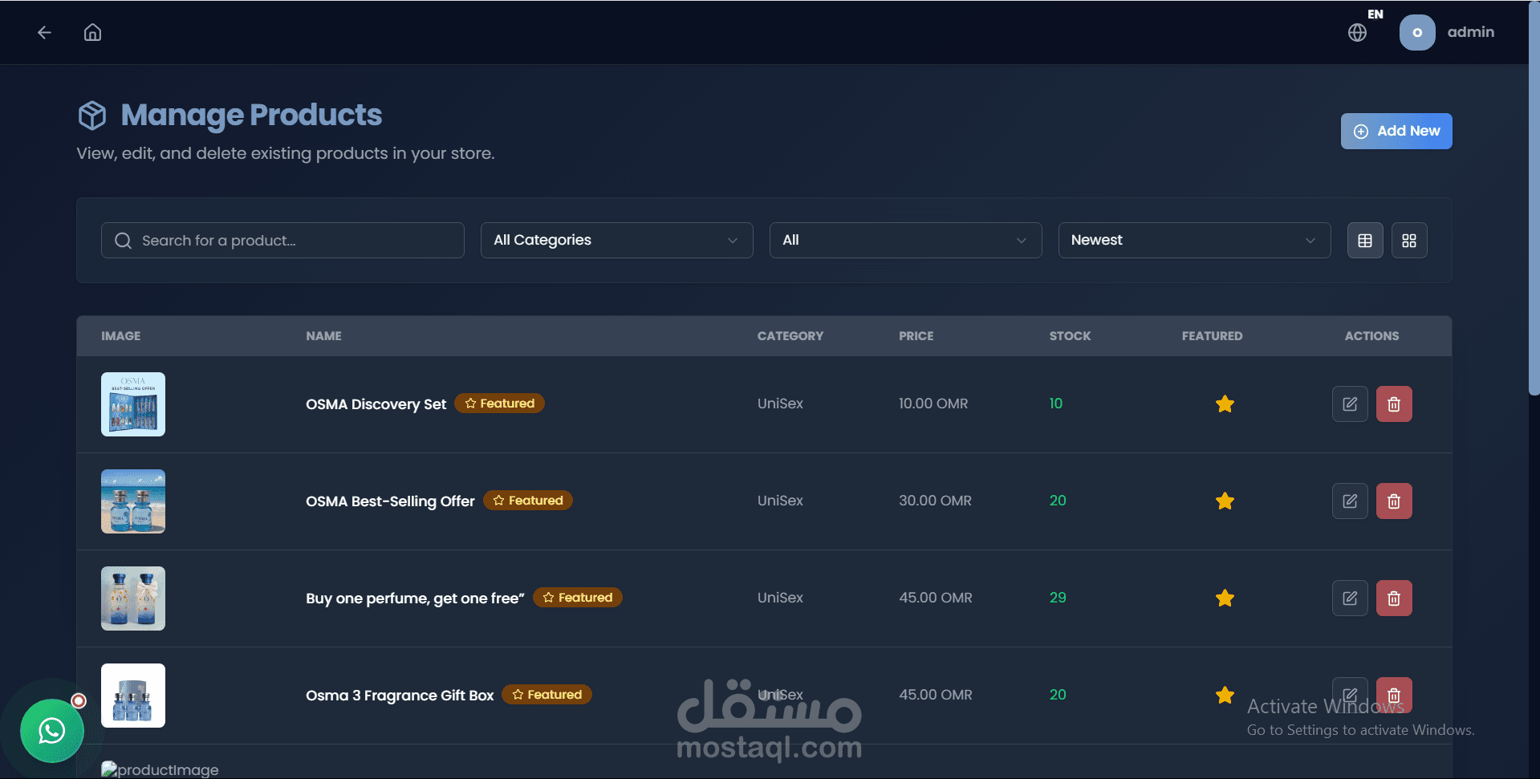Click the page's vertical scrollbar

[1534, 199]
